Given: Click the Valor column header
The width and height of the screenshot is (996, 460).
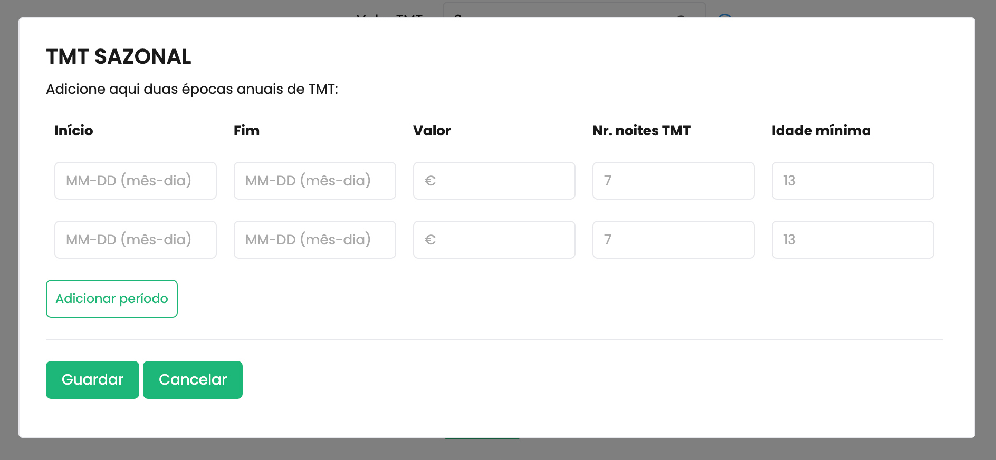Looking at the screenshot, I should click(x=432, y=131).
